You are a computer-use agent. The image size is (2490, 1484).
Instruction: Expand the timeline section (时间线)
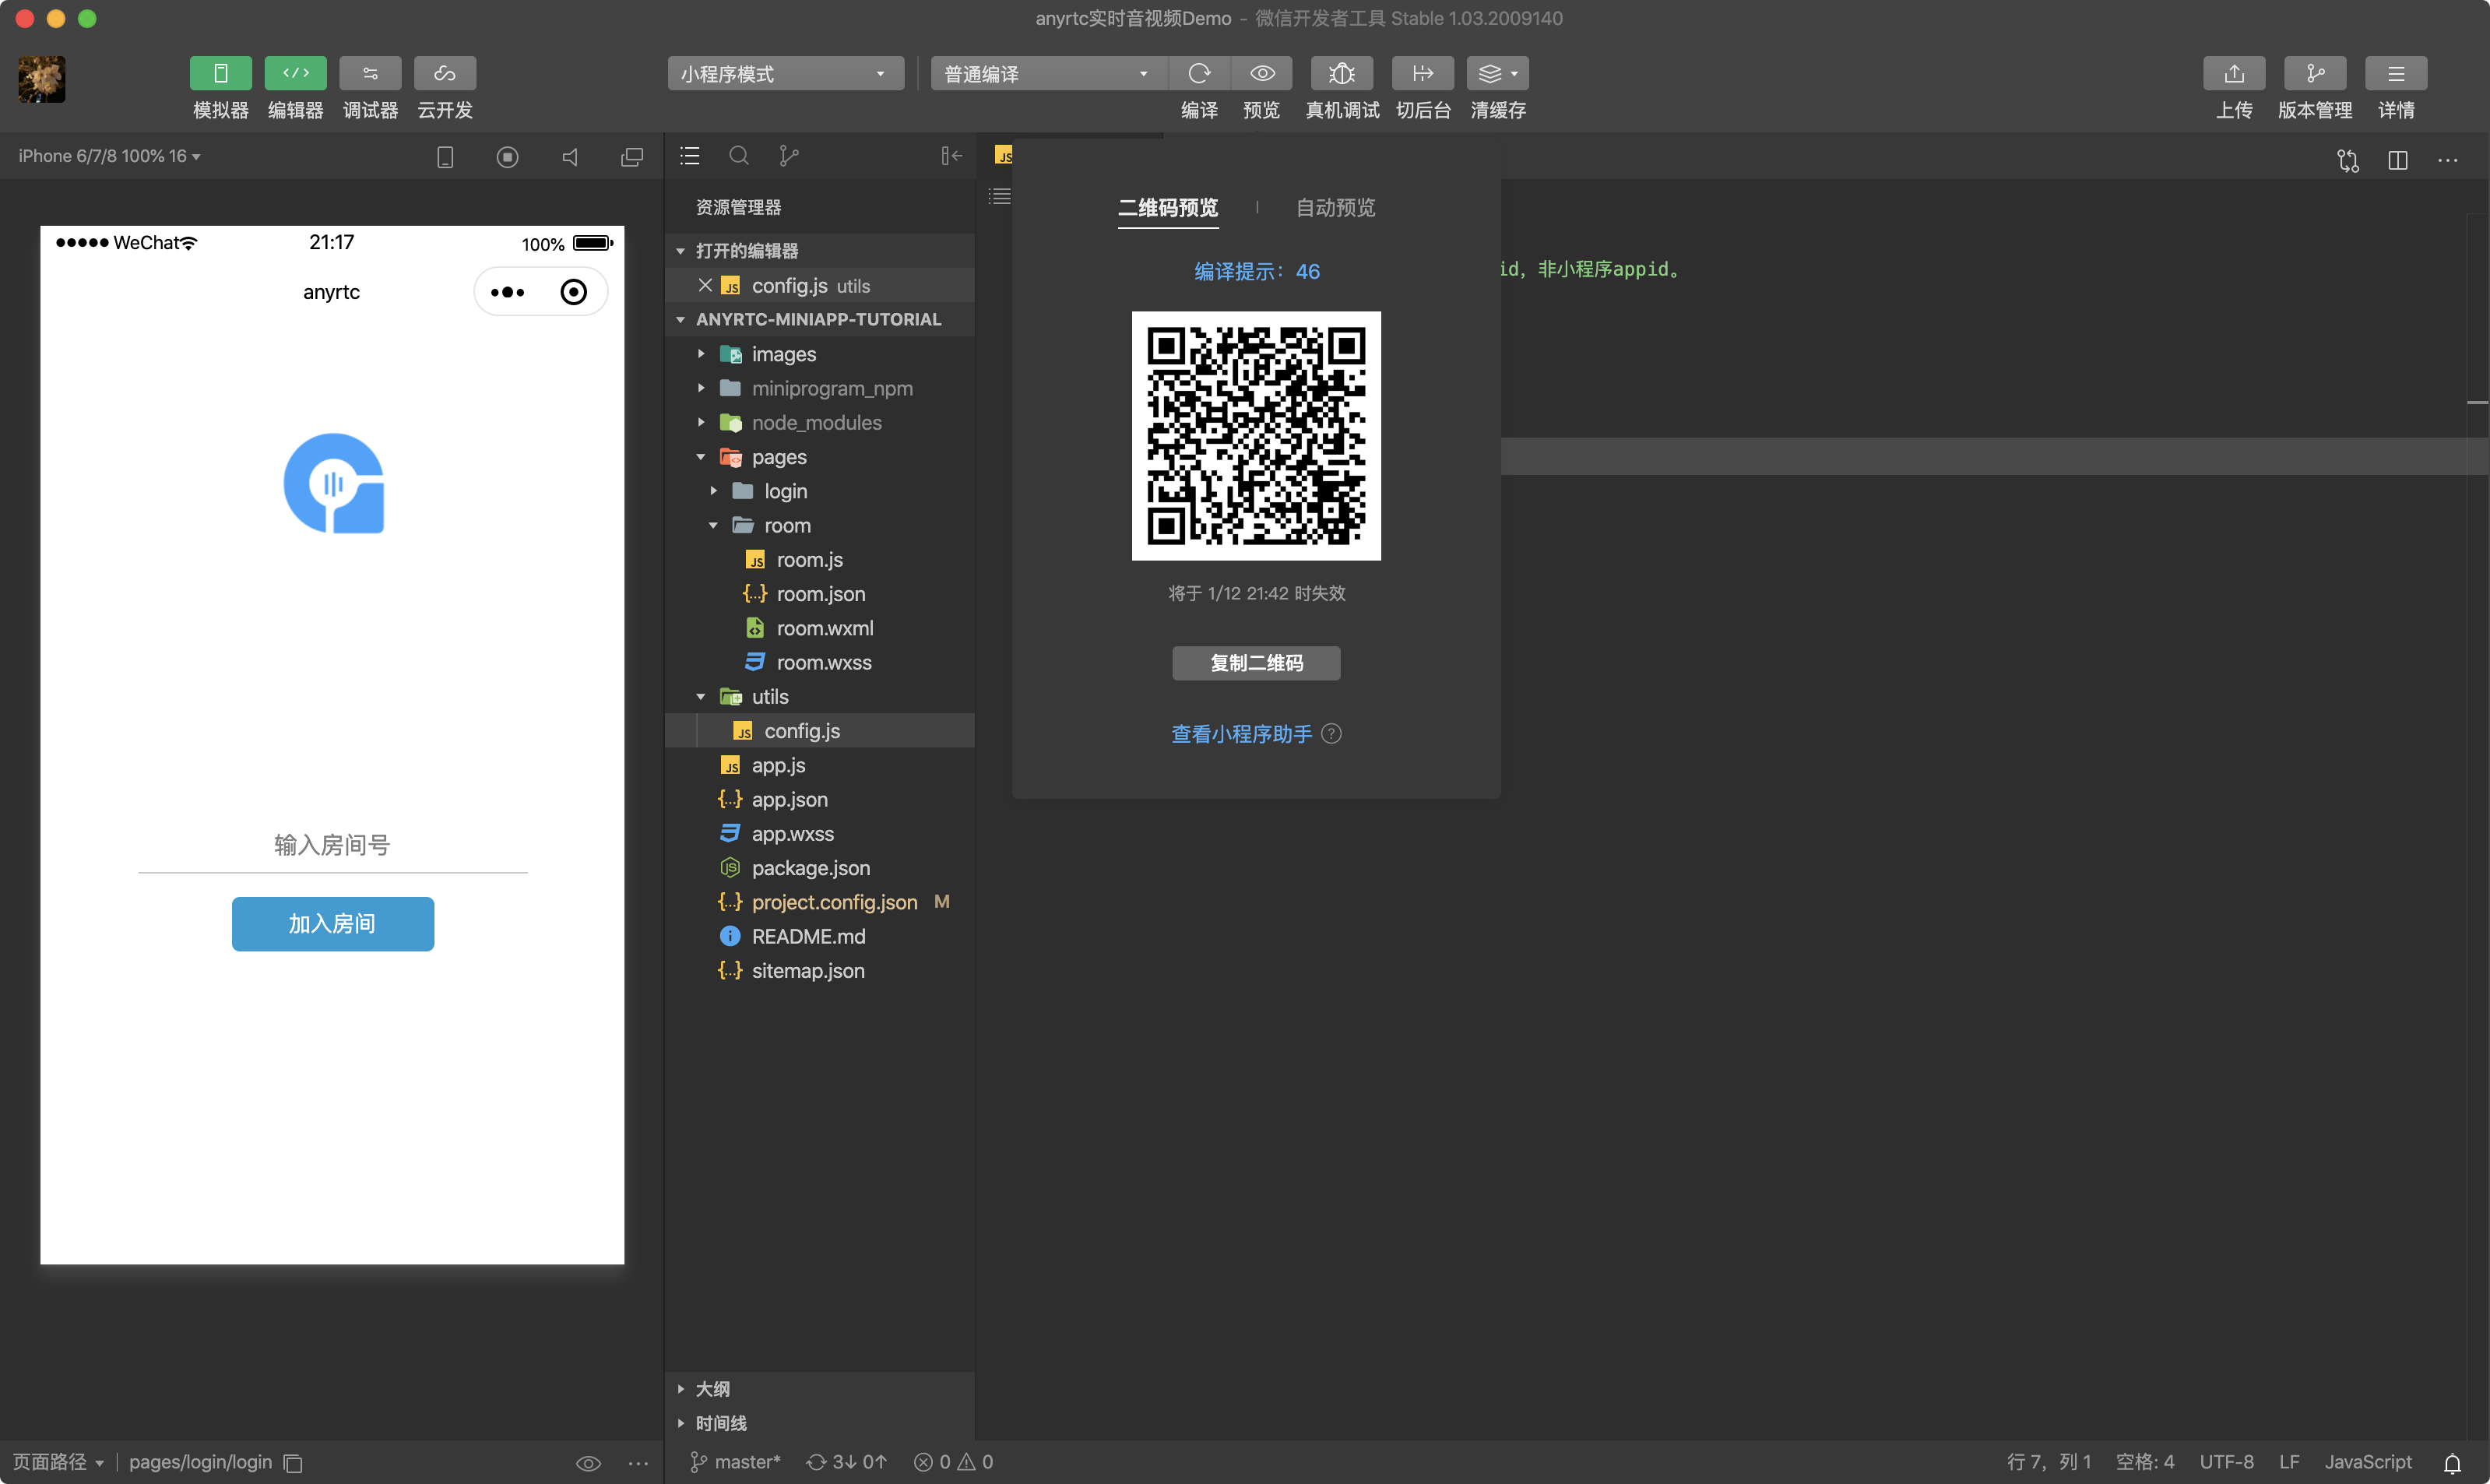click(820, 1422)
